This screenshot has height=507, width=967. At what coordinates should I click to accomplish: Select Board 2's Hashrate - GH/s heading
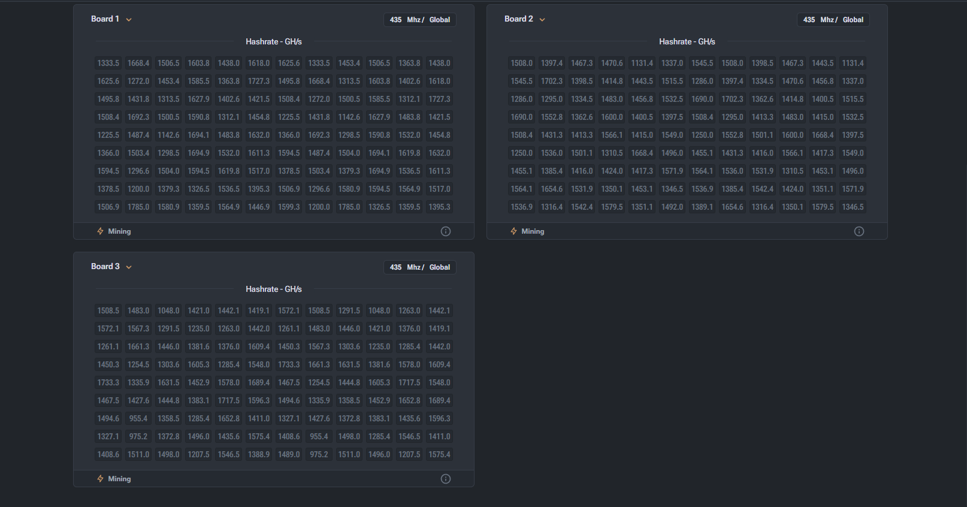click(x=687, y=42)
